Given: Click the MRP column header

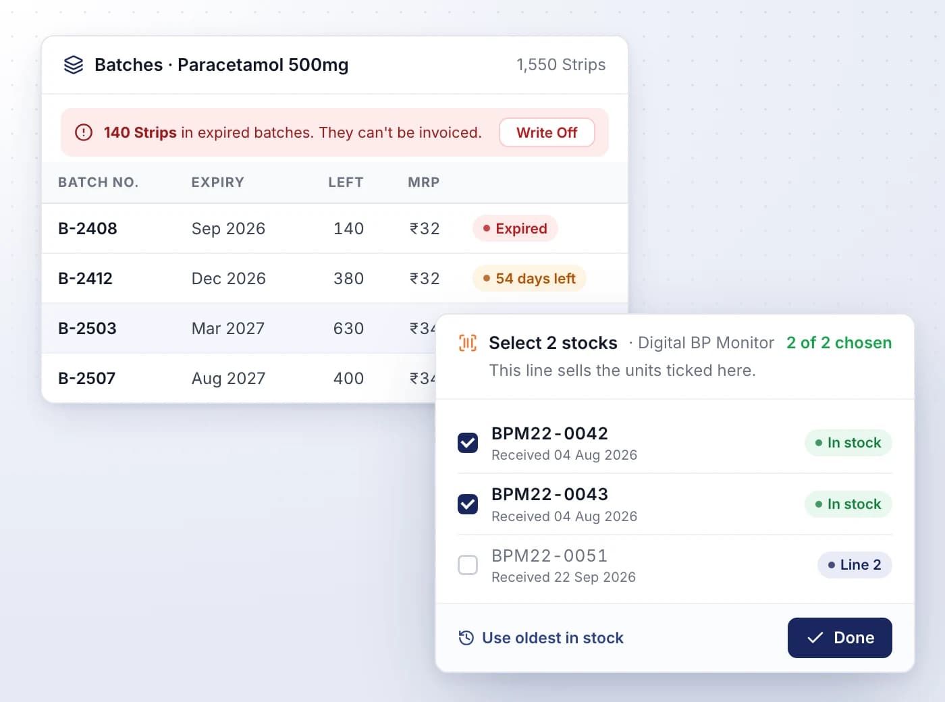Looking at the screenshot, I should 424,182.
